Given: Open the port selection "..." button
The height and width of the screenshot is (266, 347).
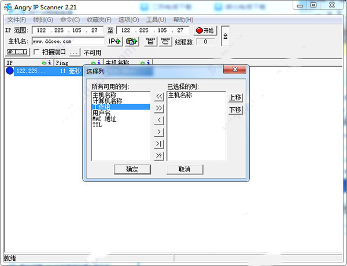Looking at the screenshot, I should coord(74,52).
